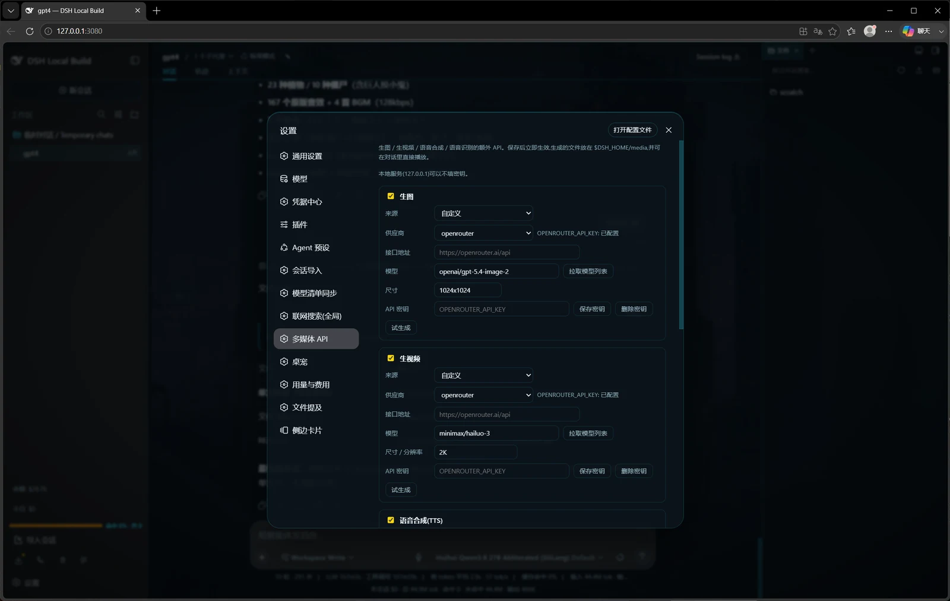Click 保存密钥 in 生视频 section
950x601 pixels.
(592, 471)
